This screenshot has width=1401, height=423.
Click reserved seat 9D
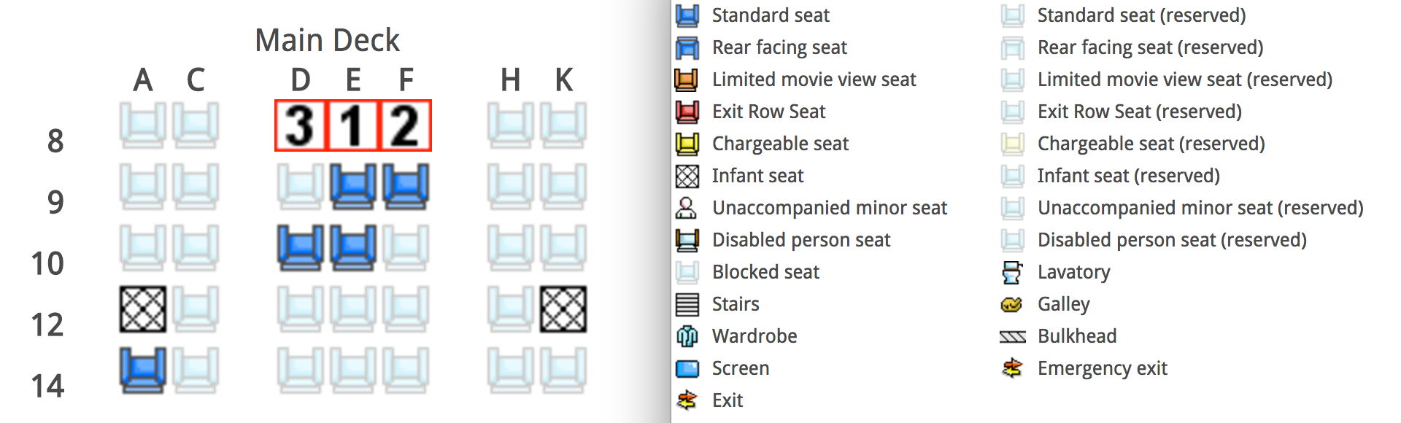(x=301, y=187)
